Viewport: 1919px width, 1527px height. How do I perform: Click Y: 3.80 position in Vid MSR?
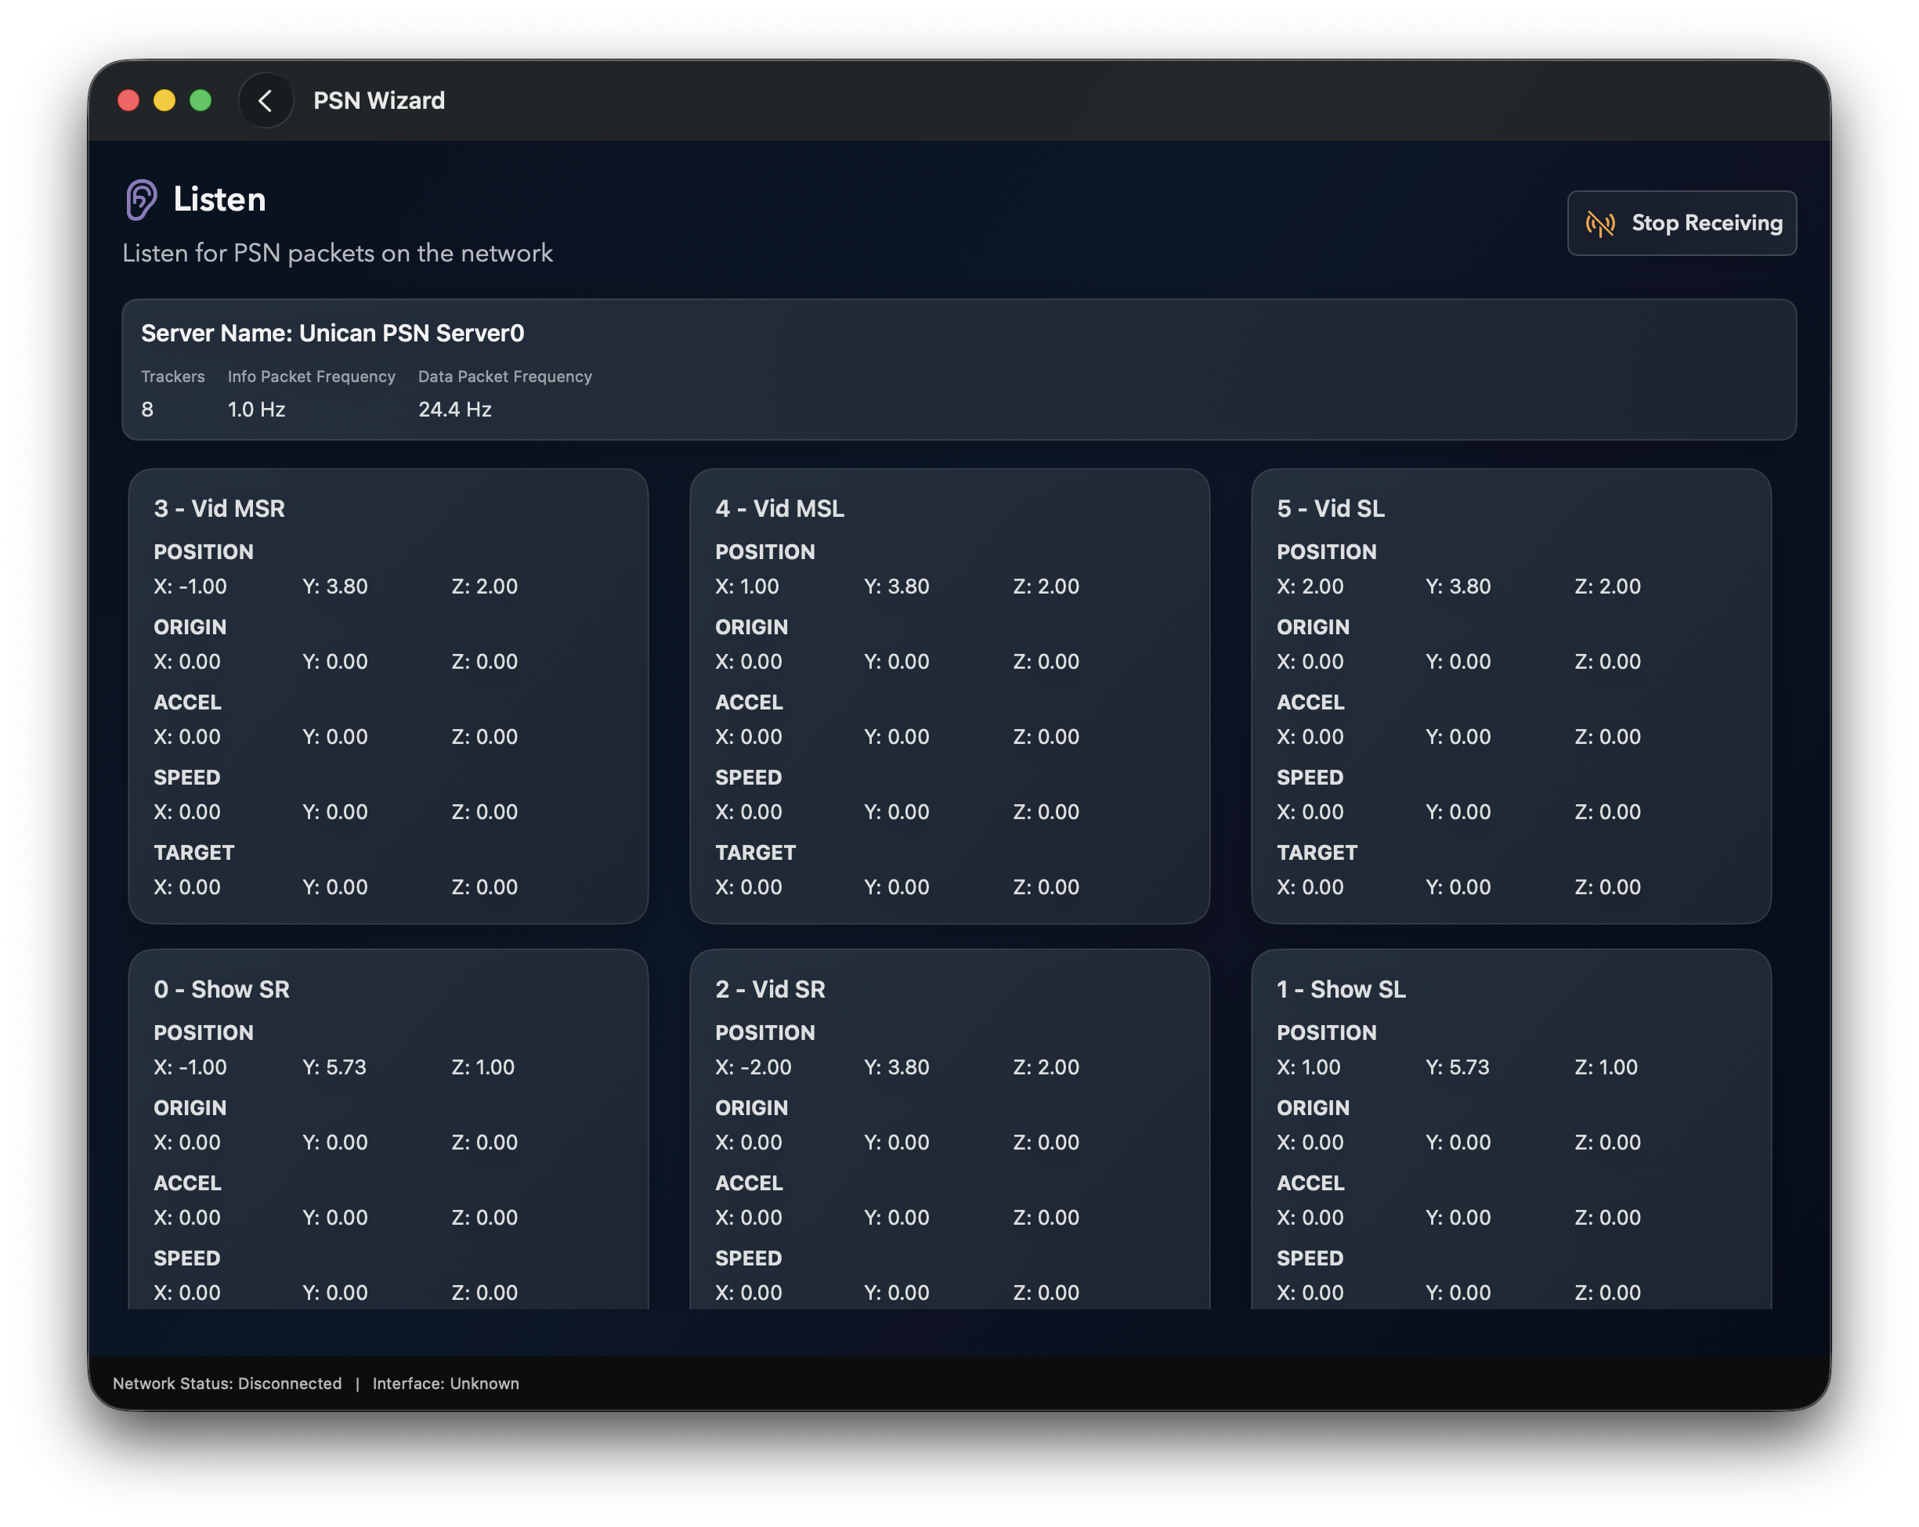click(334, 587)
